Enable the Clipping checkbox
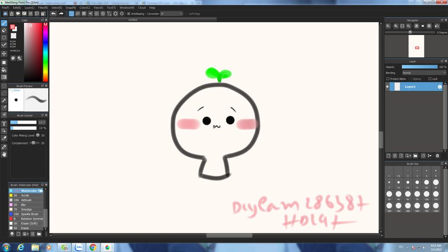Viewport: 448px width, 252px height. [410, 79]
